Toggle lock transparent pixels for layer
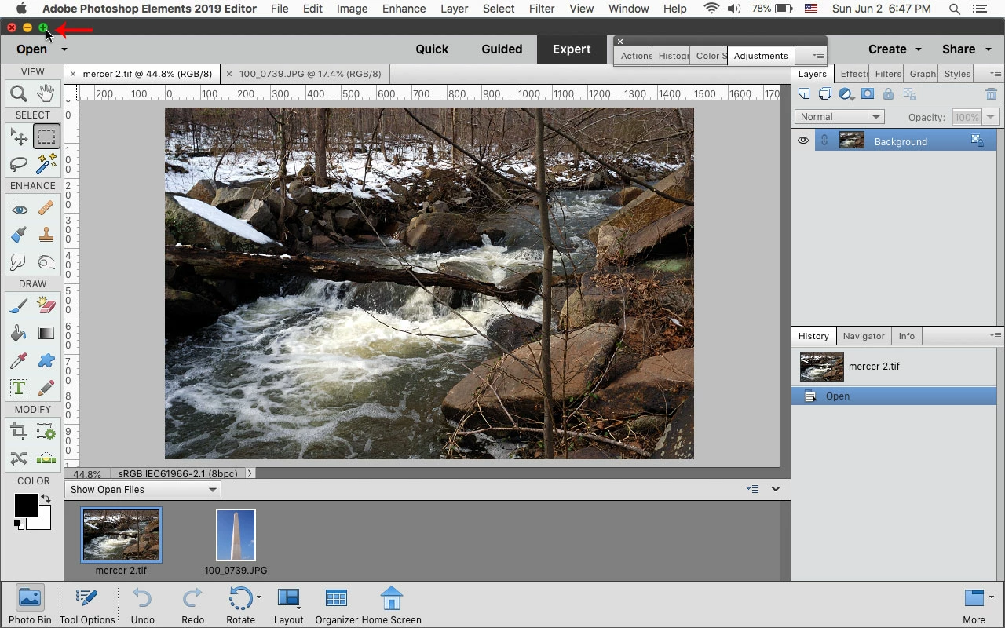1005x628 pixels. pyautogui.click(x=910, y=94)
